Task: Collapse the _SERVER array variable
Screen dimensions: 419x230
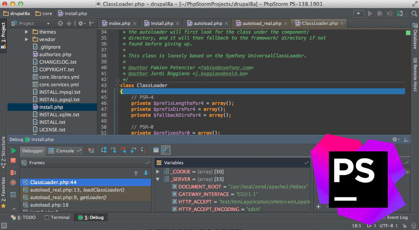Action: tap(158, 179)
